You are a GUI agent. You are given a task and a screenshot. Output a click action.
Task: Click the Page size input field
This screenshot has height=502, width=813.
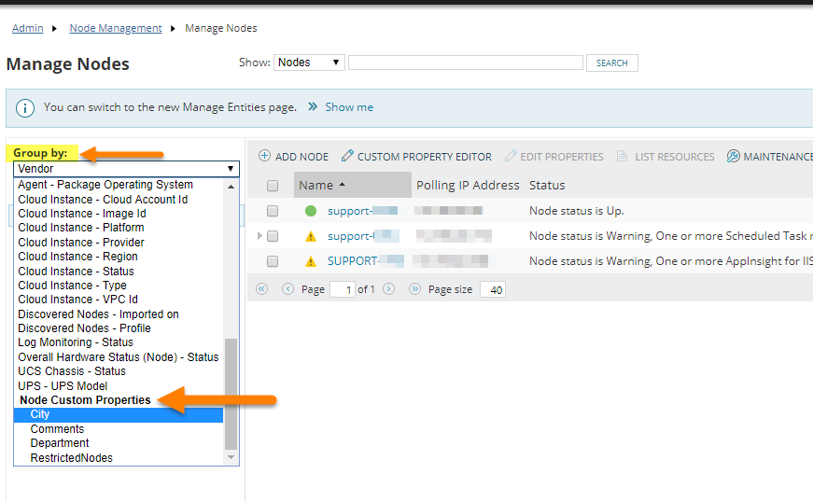click(x=493, y=289)
